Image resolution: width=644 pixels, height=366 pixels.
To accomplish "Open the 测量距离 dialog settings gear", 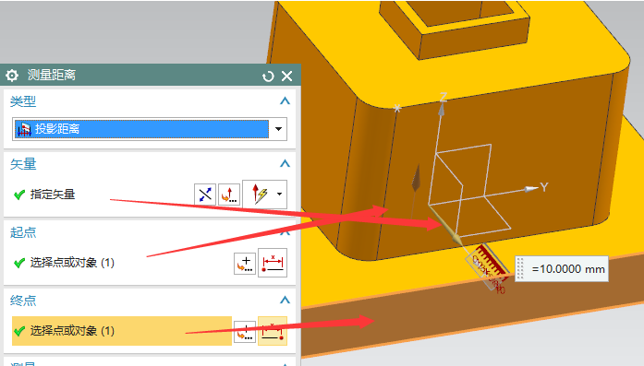I will pos(12,76).
